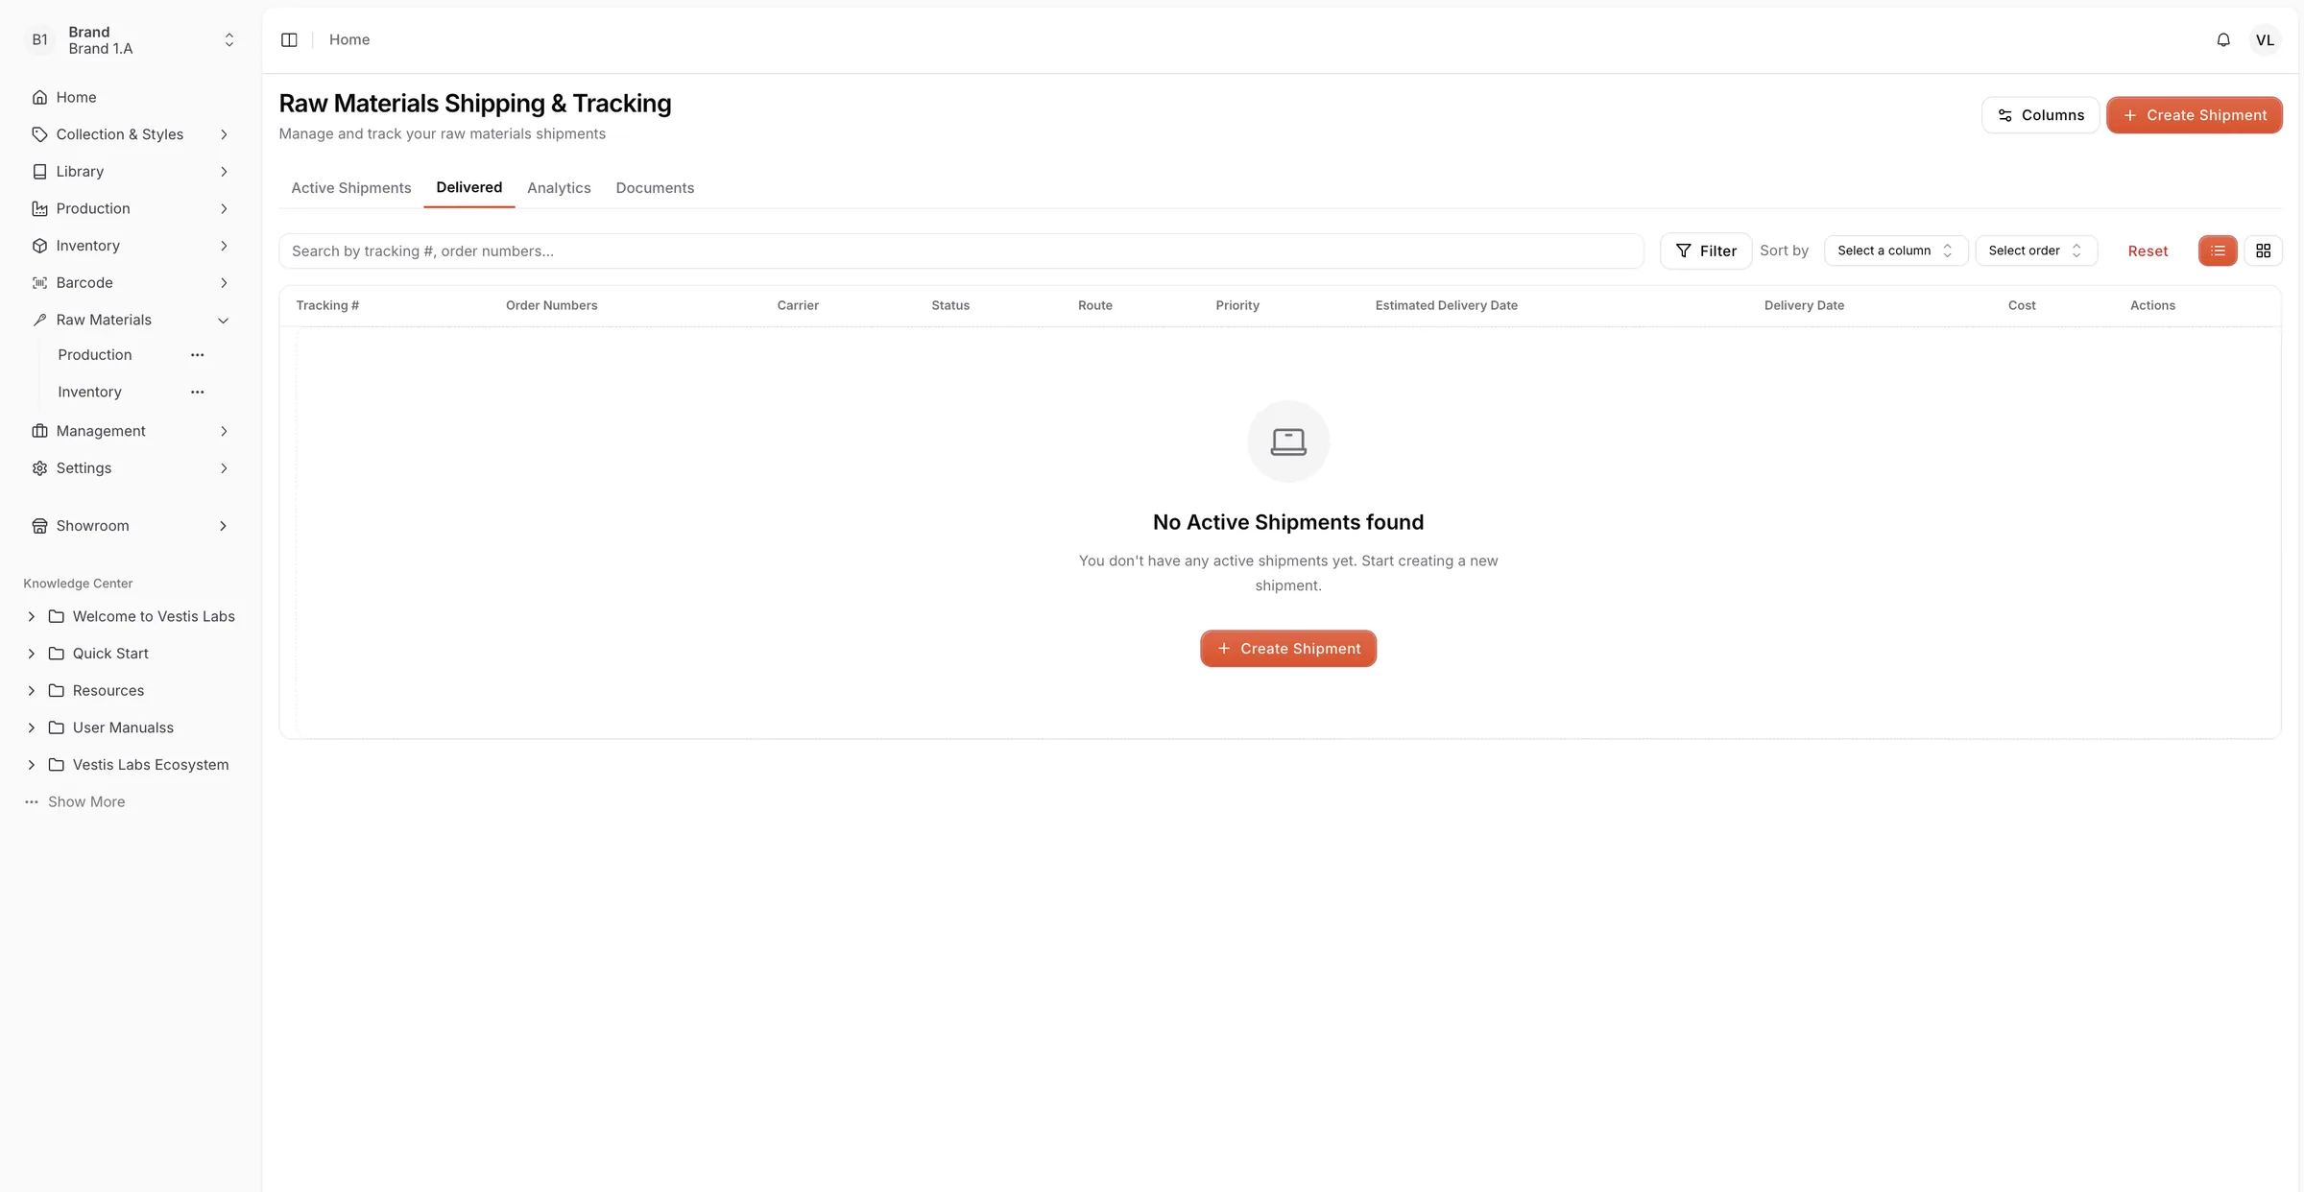The width and height of the screenshot is (2304, 1192).
Task: Click the Production factory icon
Action: click(x=39, y=208)
